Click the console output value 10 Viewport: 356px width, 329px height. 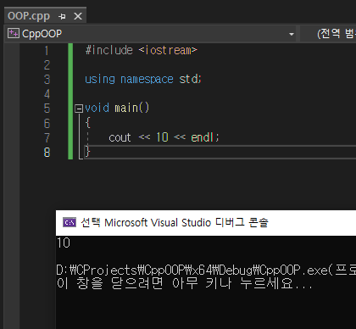(x=64, y=243)
